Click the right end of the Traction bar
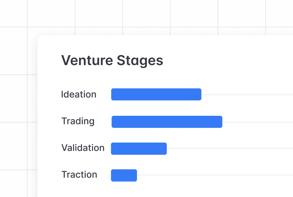 tap(135, 175)
